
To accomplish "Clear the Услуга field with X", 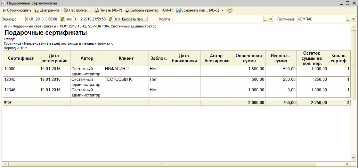I will tap(271, 19).
